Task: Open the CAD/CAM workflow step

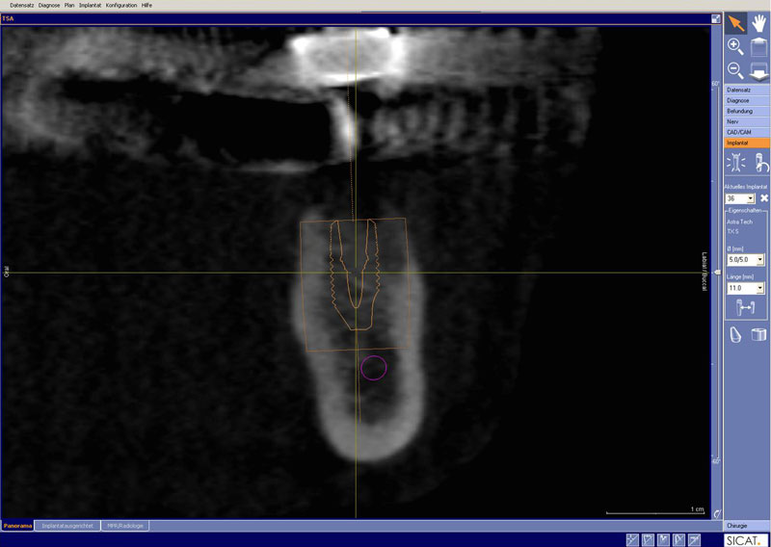Action: [739, 132]
